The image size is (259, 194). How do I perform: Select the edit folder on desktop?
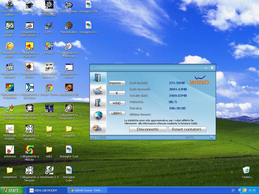[49, 131]
